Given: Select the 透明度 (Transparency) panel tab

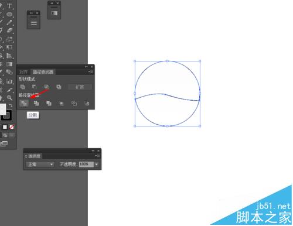Looking at the screenshot, I should point(35,156).
